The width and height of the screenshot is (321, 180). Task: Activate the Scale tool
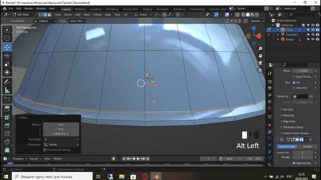pyautogui.click(x=7, y=64)
